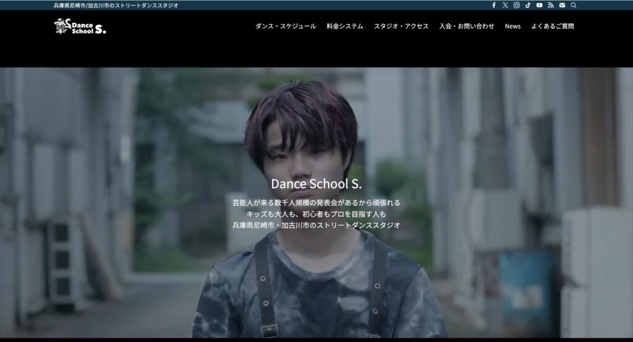Click hero text line キッズも大人も、初心者もプロを目指す人も
Screen dimensions: 633x342
tap(316, 214)
